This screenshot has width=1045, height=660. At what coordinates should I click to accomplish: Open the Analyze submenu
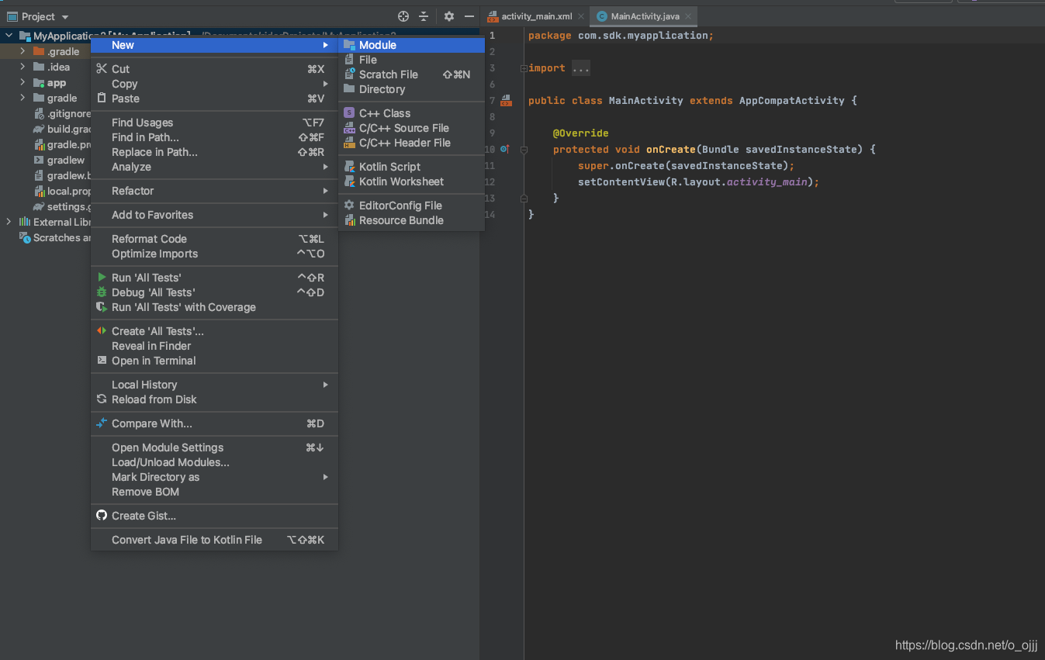[x=214, y=167]
